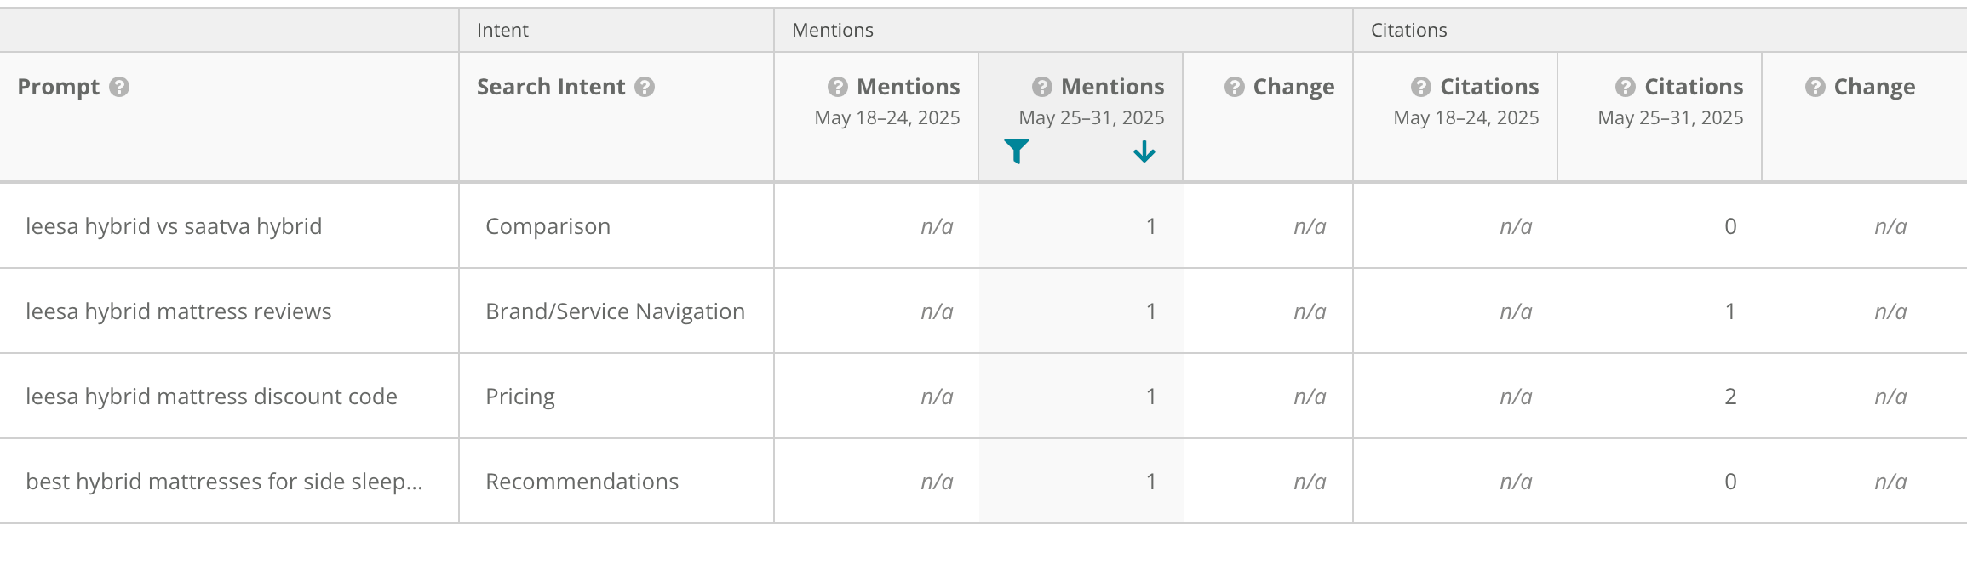Open prompt 'leesa hybrid vs saatva hybrid'
The height and width of the screenshot is (582, 1967).
click(x=174, y=226)
